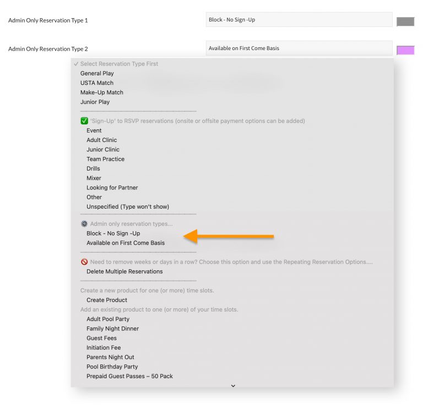Select Guest Fees product
423x414 pixels.
pyautogui.click(x=101, y=338)
